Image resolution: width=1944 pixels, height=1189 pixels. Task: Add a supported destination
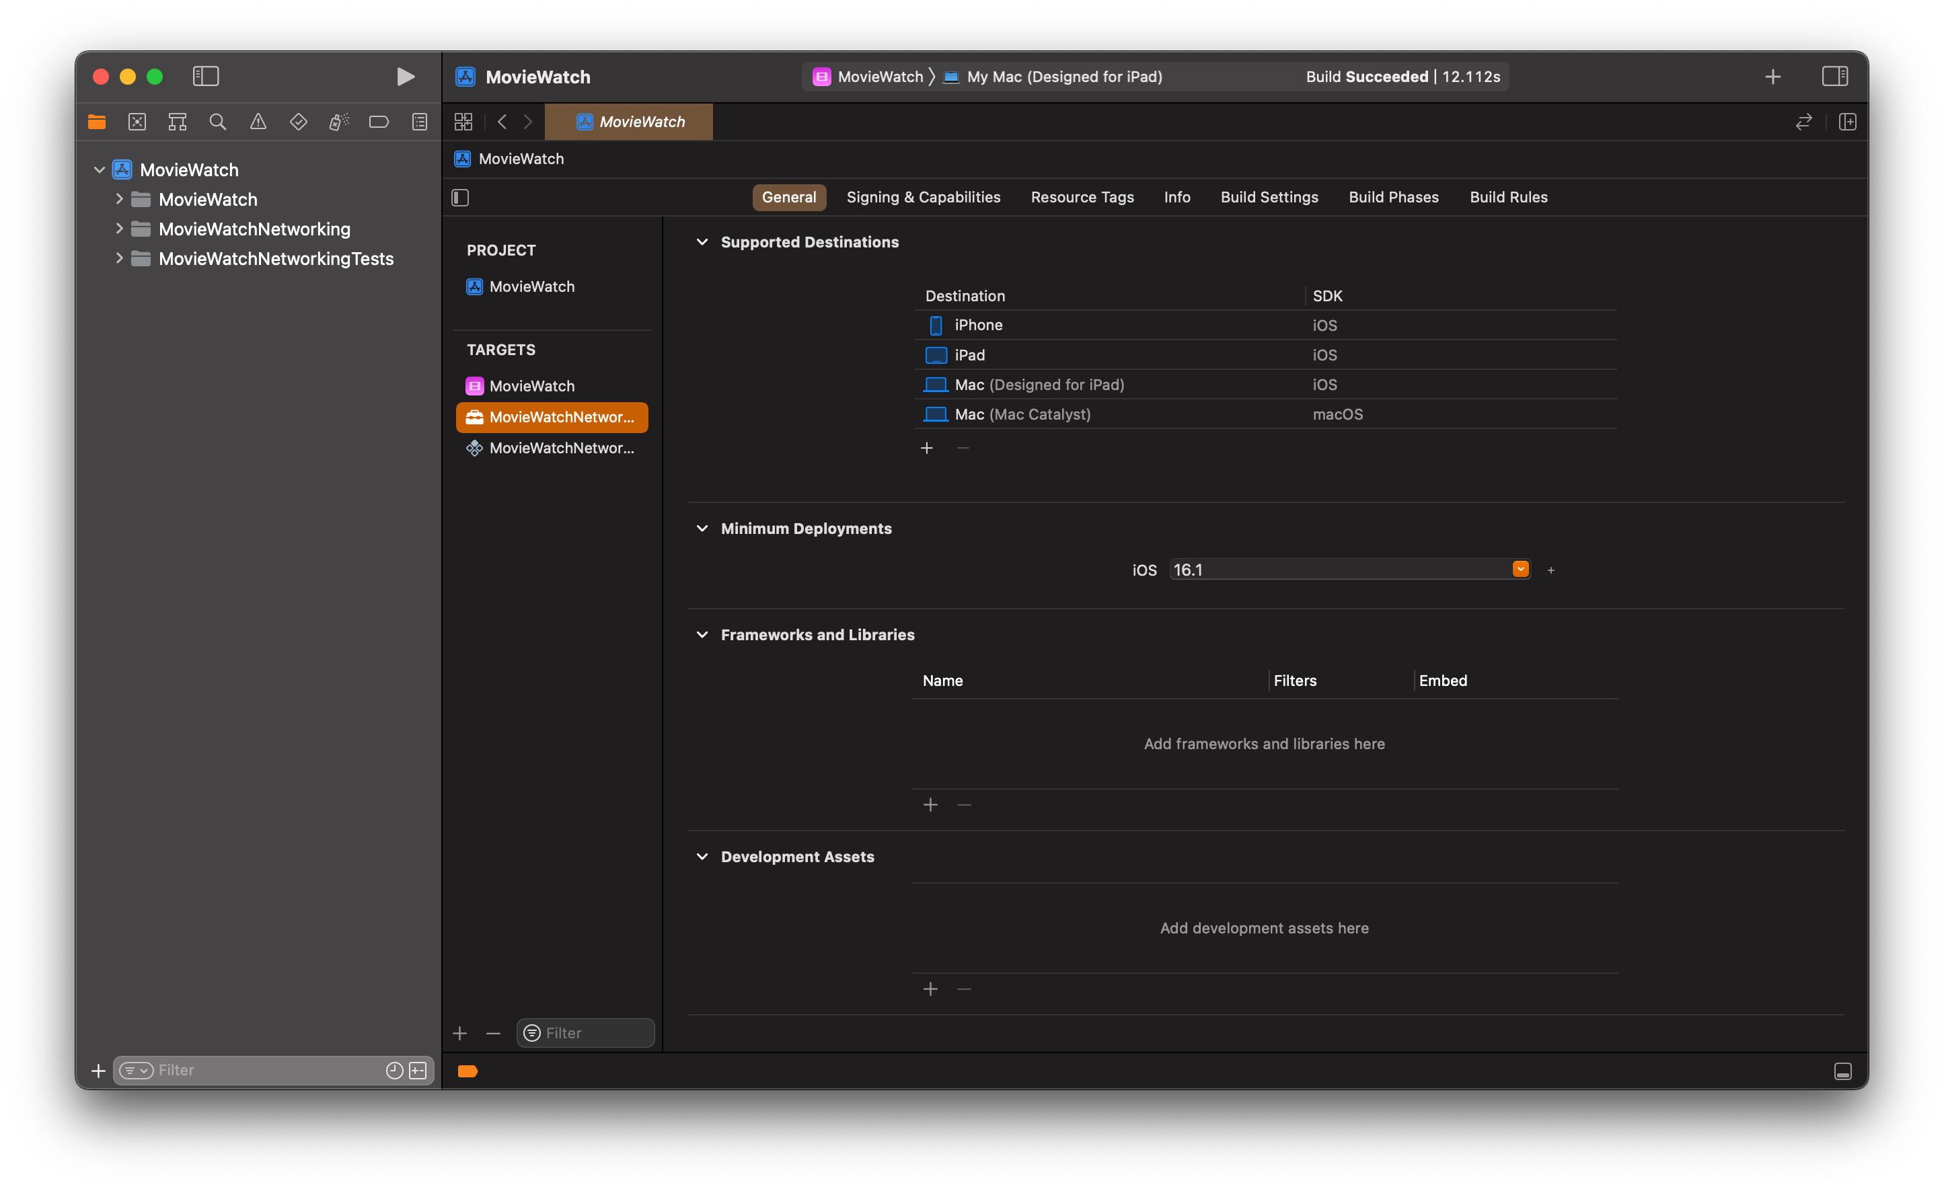point(927,448)
